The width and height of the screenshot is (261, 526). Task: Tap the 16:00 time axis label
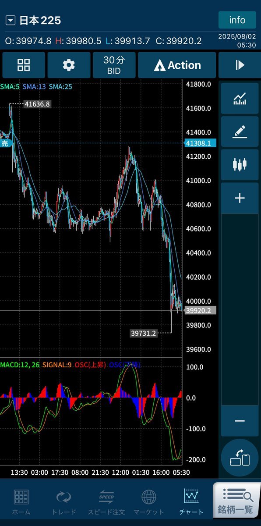[x=162, y=473]
